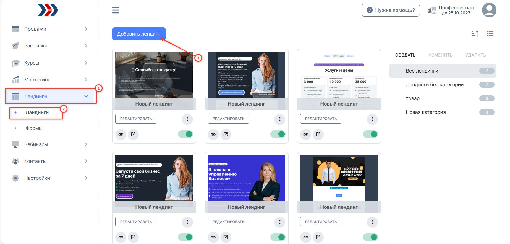The image size is (510, 244).
Task: Open three-dot menu for '3 ключа' landing
Action: pos(280,222)
